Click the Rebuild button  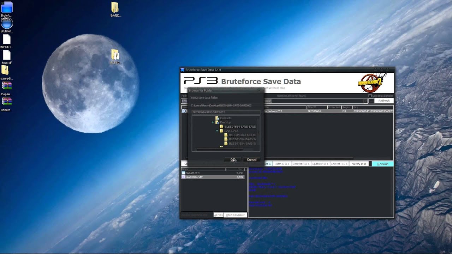(x=383, y=164)
